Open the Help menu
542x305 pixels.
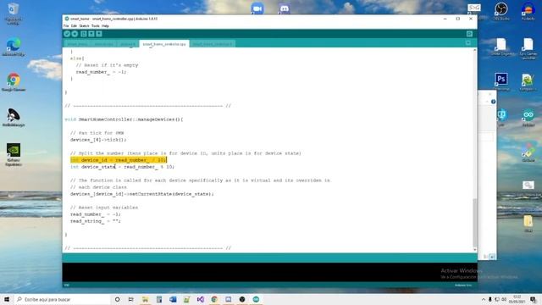(105, 26)
